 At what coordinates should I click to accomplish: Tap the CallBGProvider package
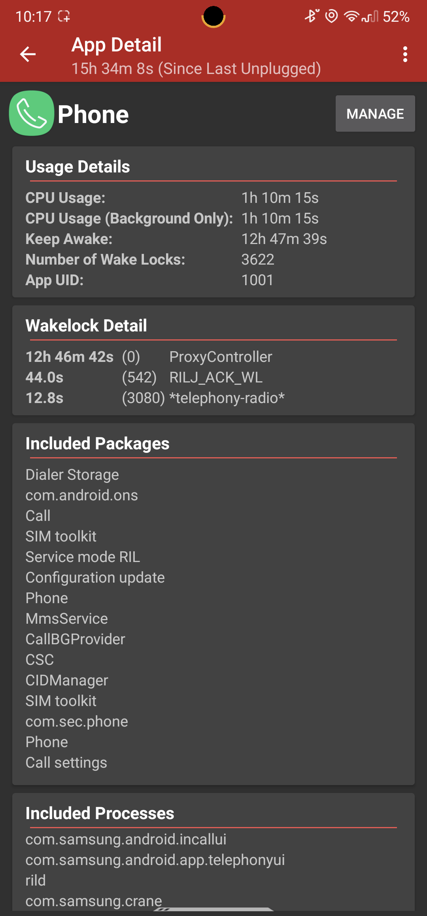pyautogui.click(x=75, y=639)
